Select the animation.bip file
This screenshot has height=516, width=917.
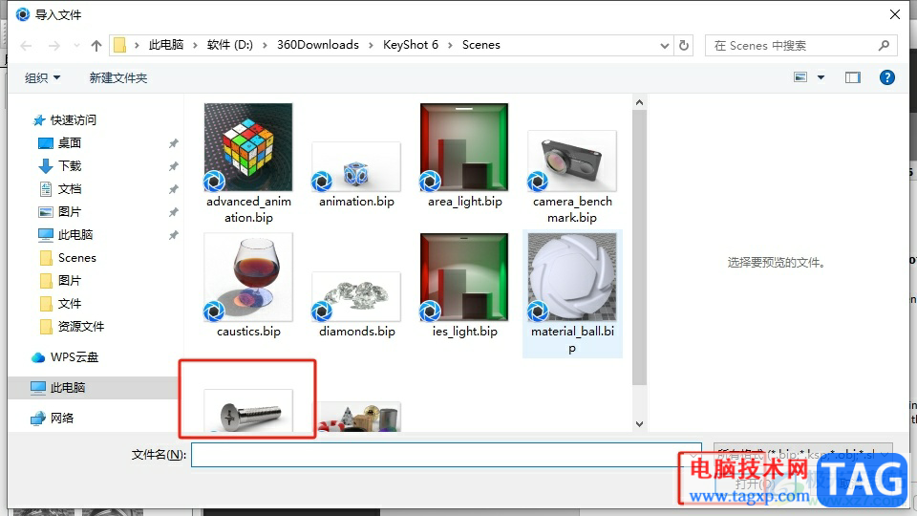[356, 175]
